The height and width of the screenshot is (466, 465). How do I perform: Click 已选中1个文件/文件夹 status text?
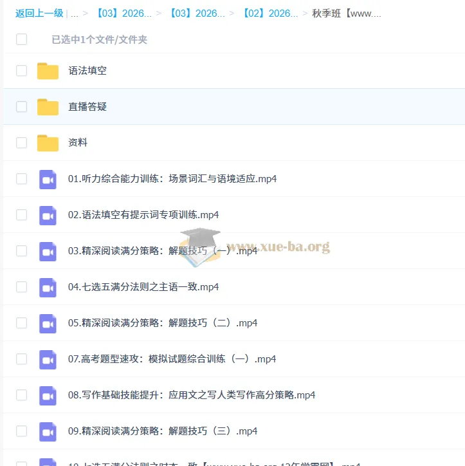tap(100, 39)
